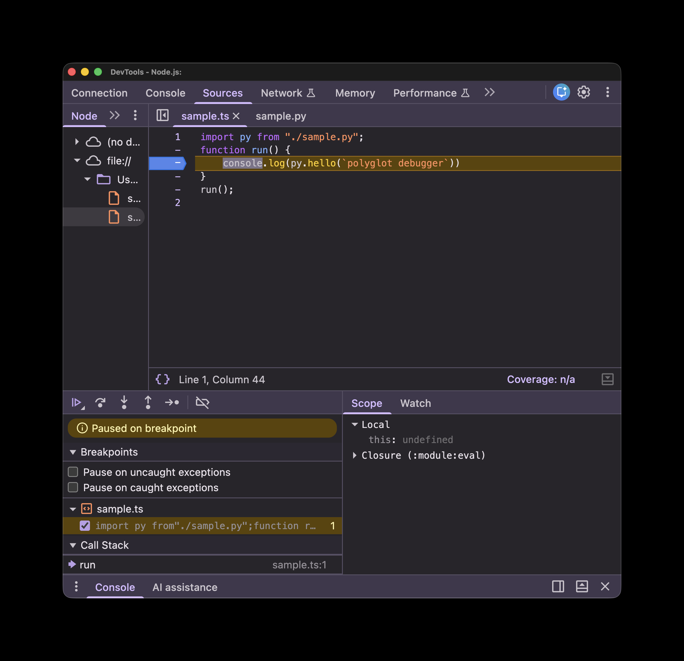This screenshot has width=684, height=661.
Task: Switch to the Connection tab
Action: click(99, 93)
